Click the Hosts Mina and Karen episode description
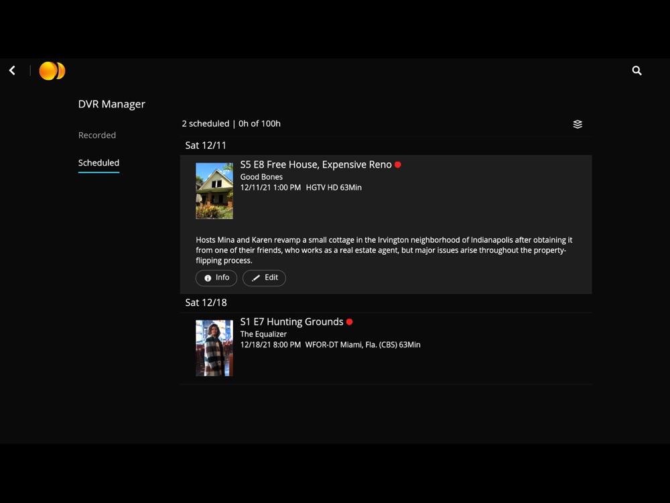Image resolution: width=670 pixels, height=503 pixels. pos(384,250)
